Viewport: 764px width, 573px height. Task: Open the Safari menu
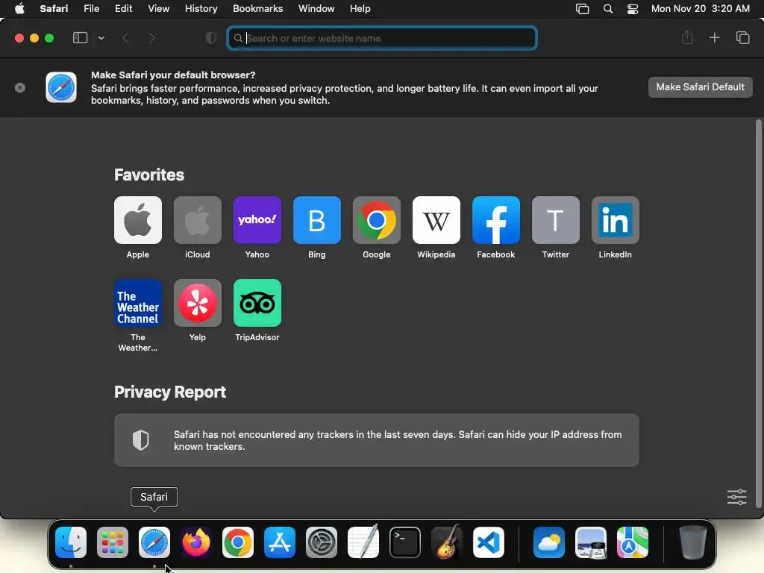(x=54, y=9)
